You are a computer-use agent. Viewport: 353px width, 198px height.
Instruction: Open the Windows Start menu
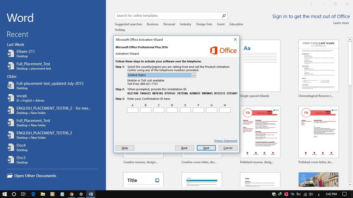(x=4, y=194)
